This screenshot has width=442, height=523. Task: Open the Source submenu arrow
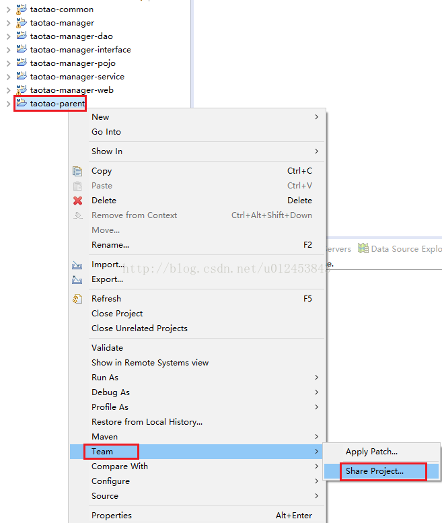pos(316,495)
